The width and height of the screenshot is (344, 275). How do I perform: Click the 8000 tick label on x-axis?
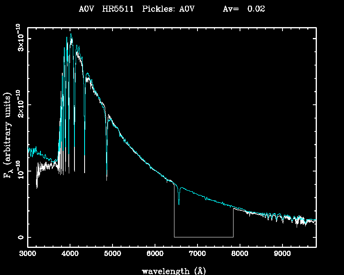point(240,254)
